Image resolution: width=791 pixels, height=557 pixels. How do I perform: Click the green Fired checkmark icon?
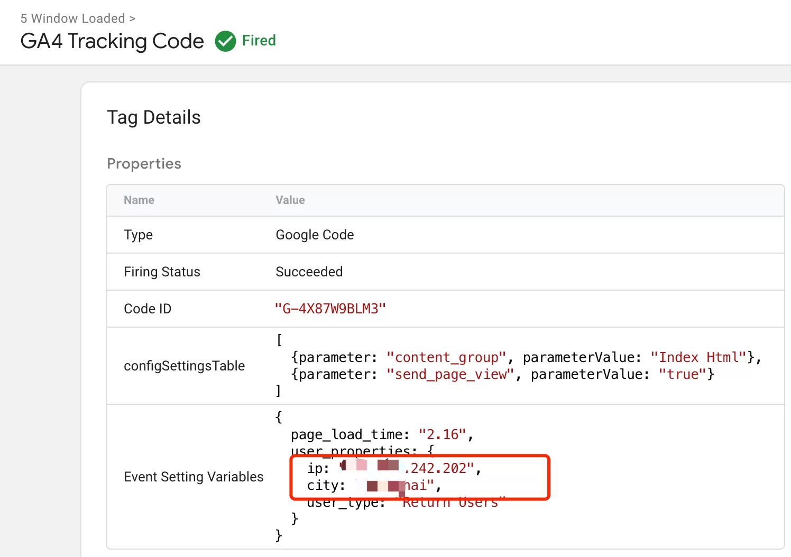[225, 41]
